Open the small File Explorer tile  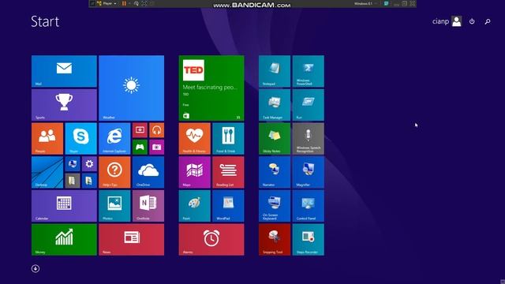pyautogui.click(x=89, y=181)
